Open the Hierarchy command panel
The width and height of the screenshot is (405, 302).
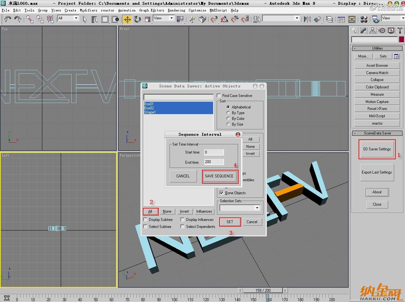373,31
